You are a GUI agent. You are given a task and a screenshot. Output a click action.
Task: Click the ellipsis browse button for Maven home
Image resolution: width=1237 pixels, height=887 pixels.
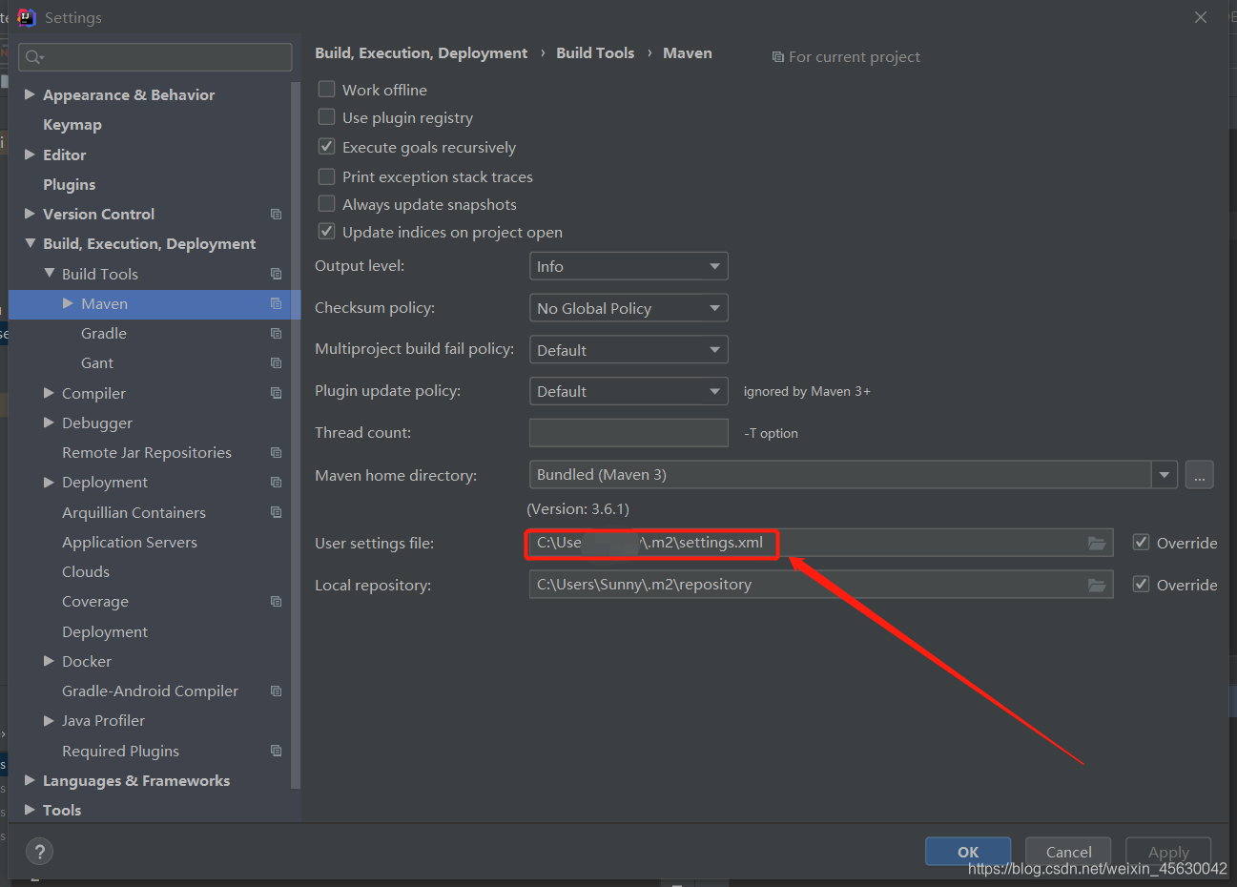point(1200,475)
